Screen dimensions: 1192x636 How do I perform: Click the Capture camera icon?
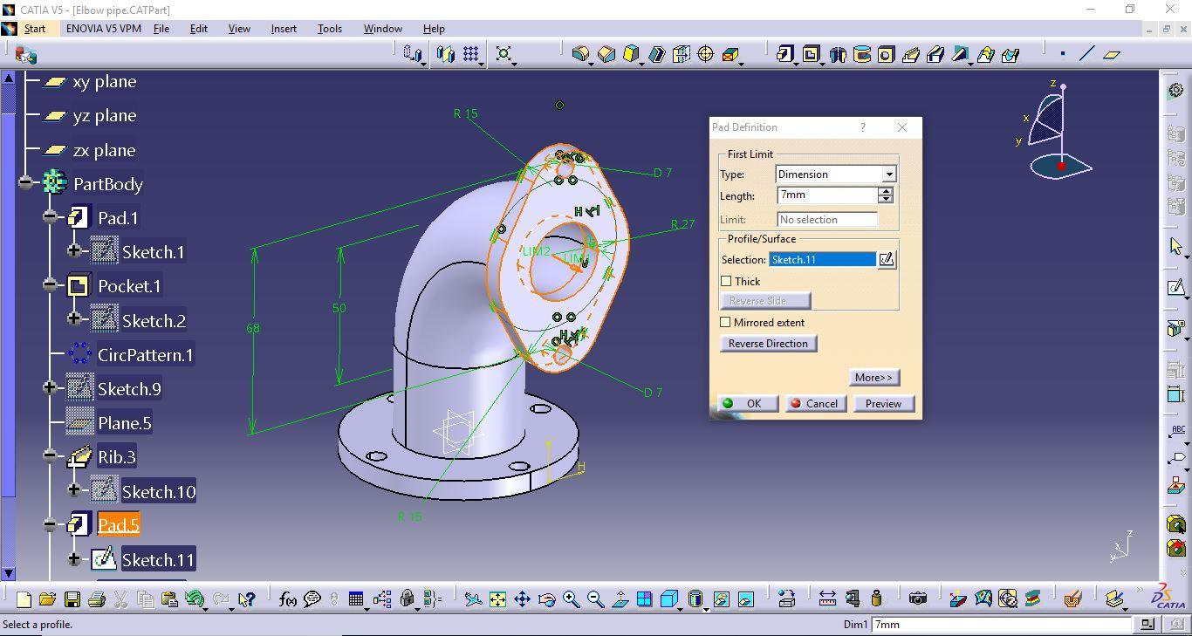pos(917,599)
